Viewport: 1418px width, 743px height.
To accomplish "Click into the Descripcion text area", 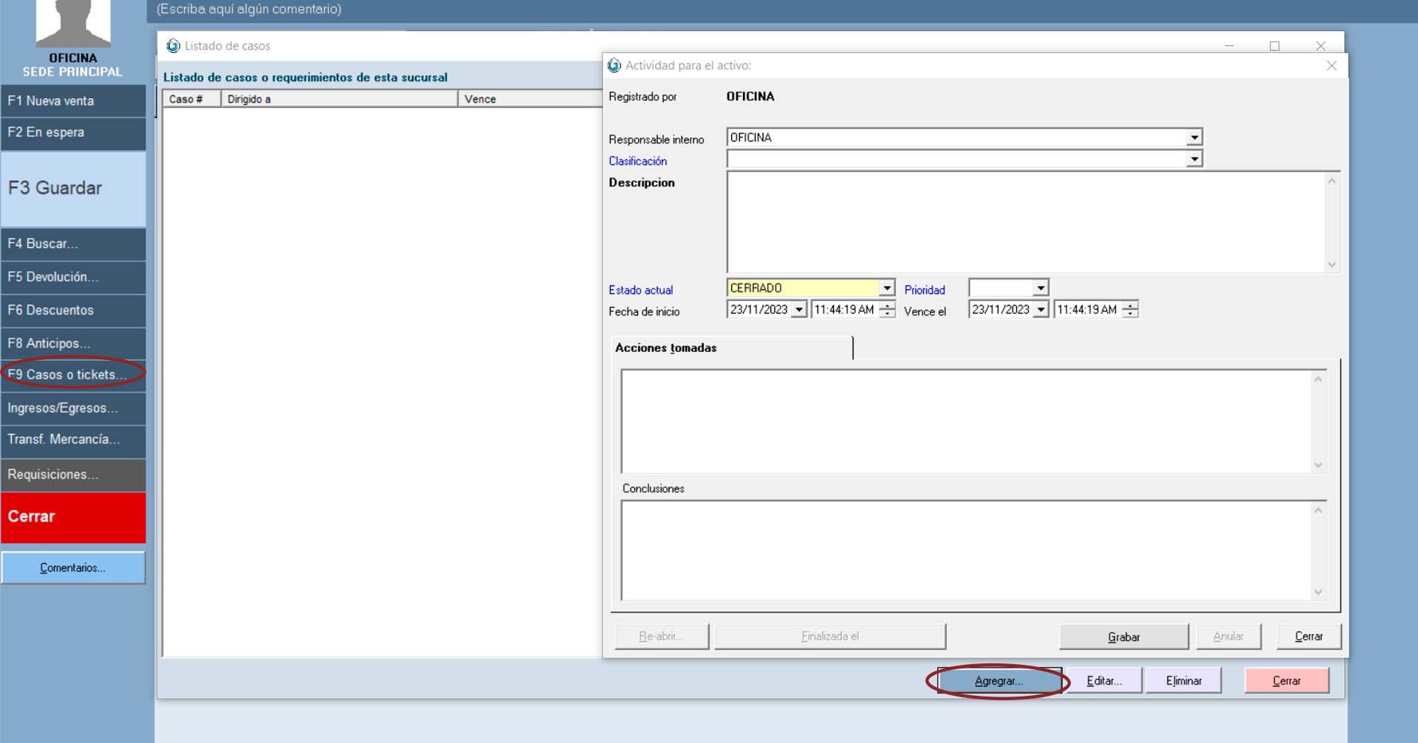I will point(1027,222).
